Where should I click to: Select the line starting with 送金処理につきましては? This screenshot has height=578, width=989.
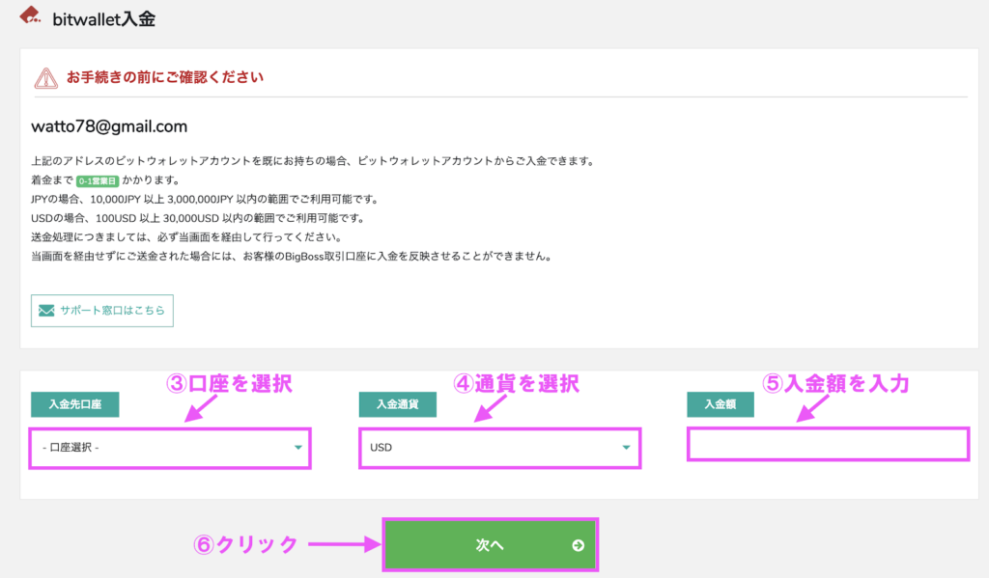(x=186, y=237)
